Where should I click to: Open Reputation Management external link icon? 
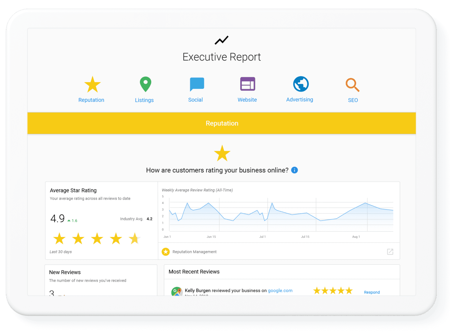point(390,252)
